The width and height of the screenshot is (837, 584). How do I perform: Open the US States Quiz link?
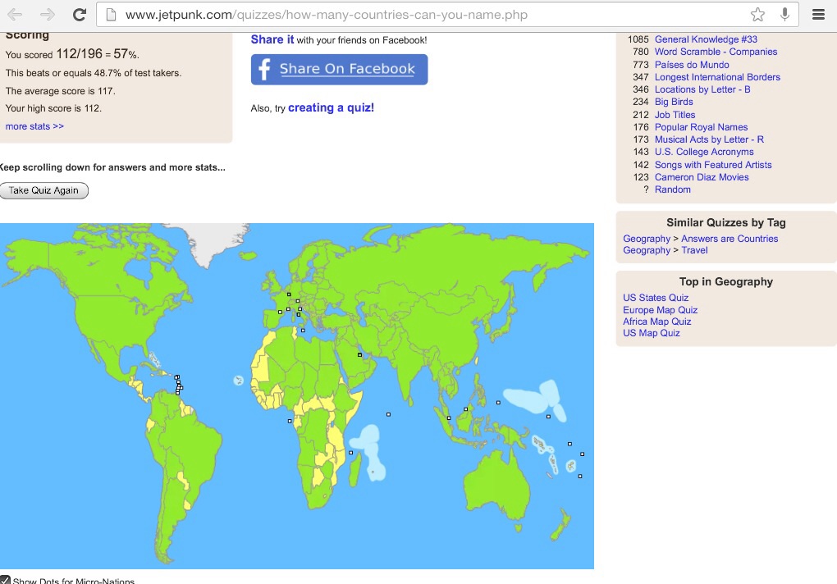(x=656, y=298)
